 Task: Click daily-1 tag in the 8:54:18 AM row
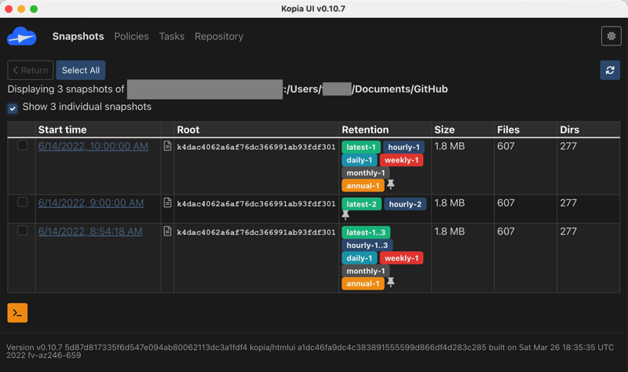pos(360,258)
